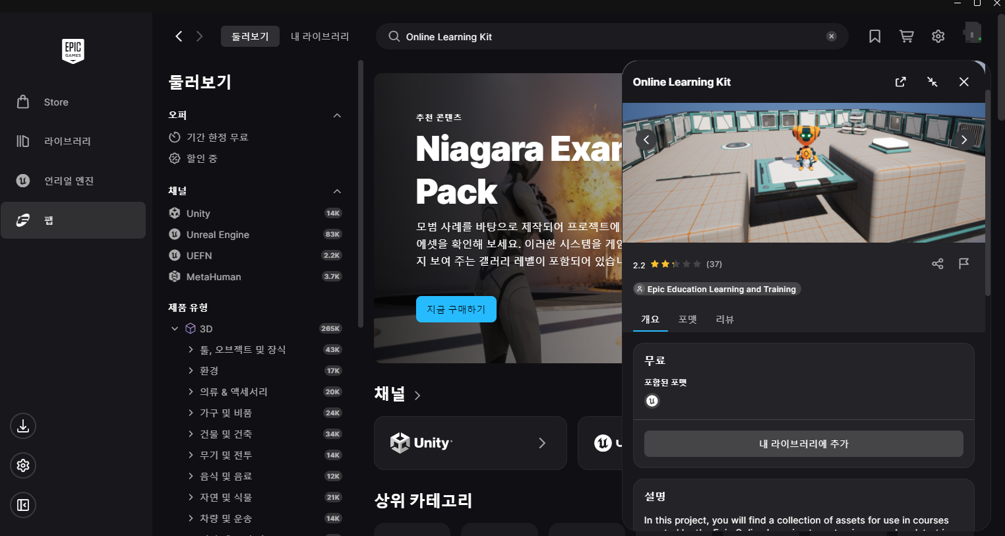
Task: Click the robot preview image
Action: click(804, 173)
